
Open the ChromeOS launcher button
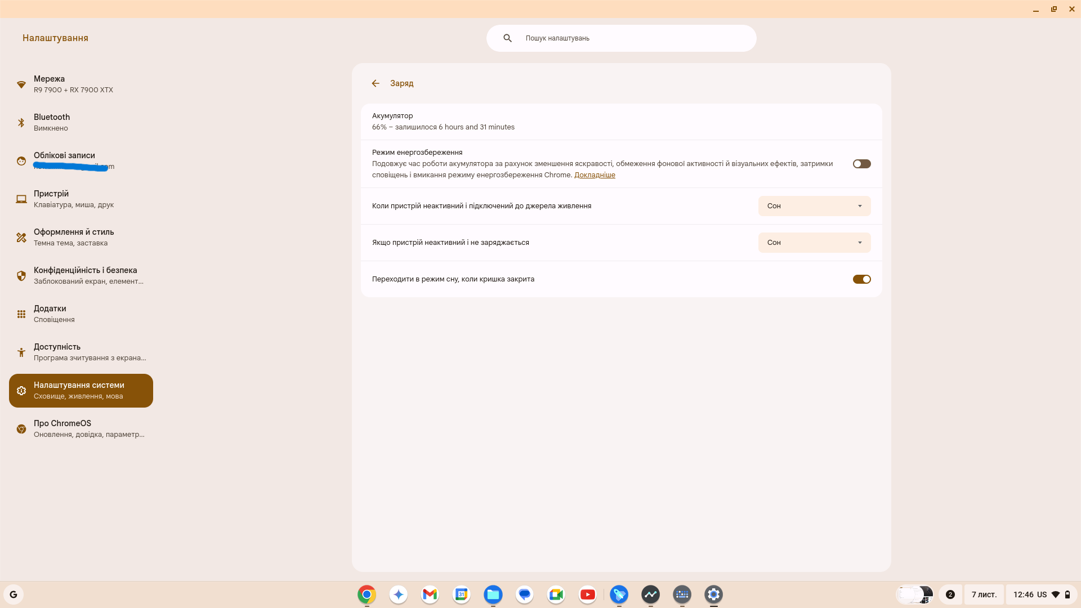14,594
